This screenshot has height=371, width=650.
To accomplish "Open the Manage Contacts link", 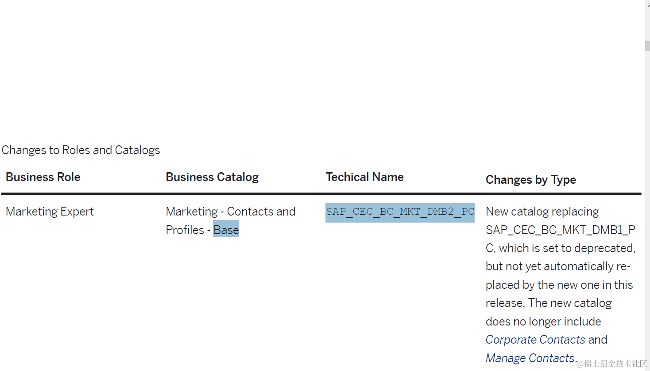I will [530, 358].
